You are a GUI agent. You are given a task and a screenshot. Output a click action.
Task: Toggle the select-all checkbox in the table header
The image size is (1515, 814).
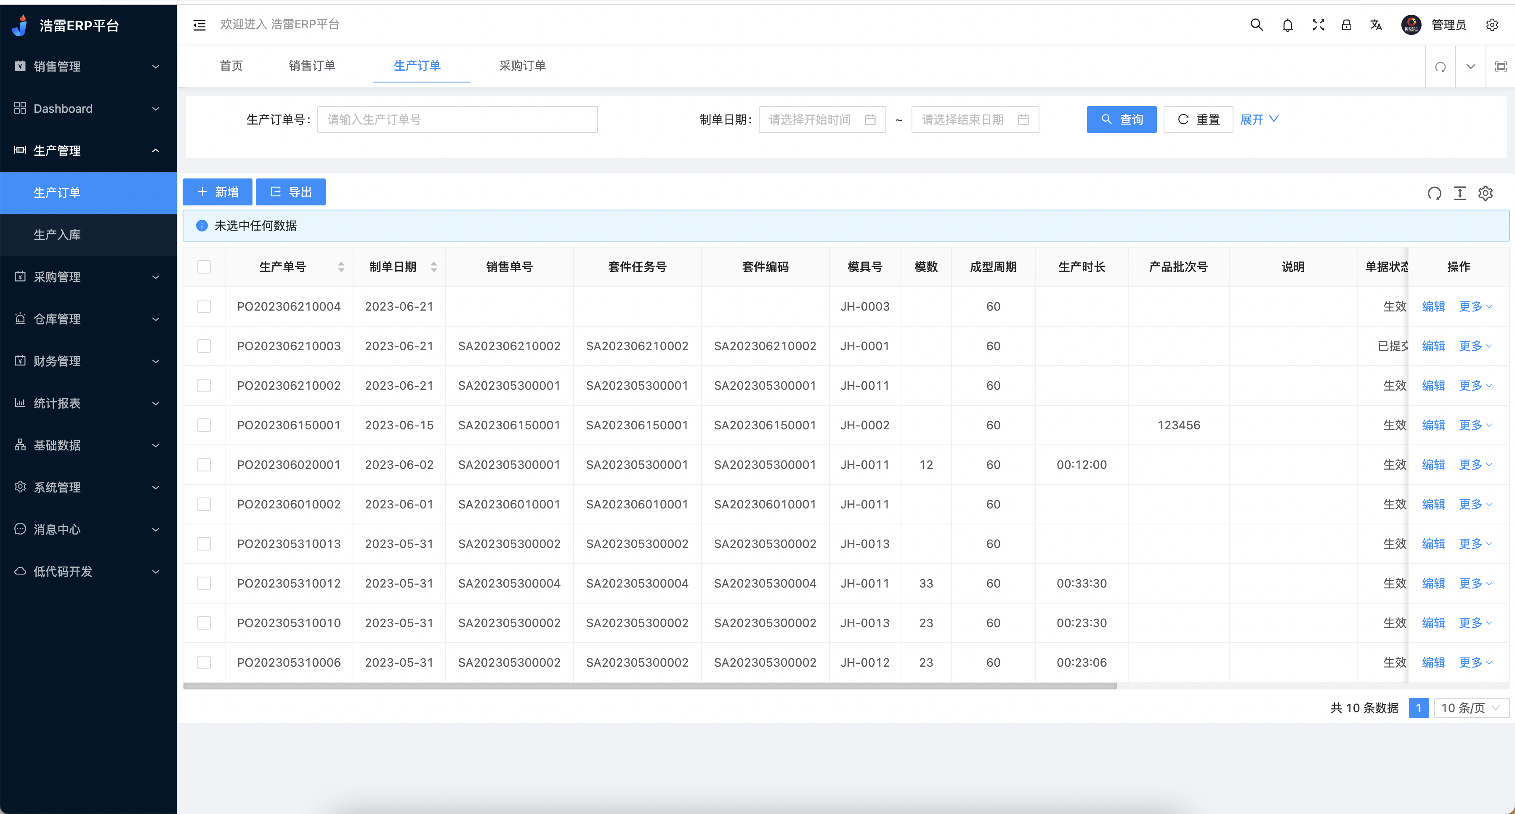pos(204,267)
